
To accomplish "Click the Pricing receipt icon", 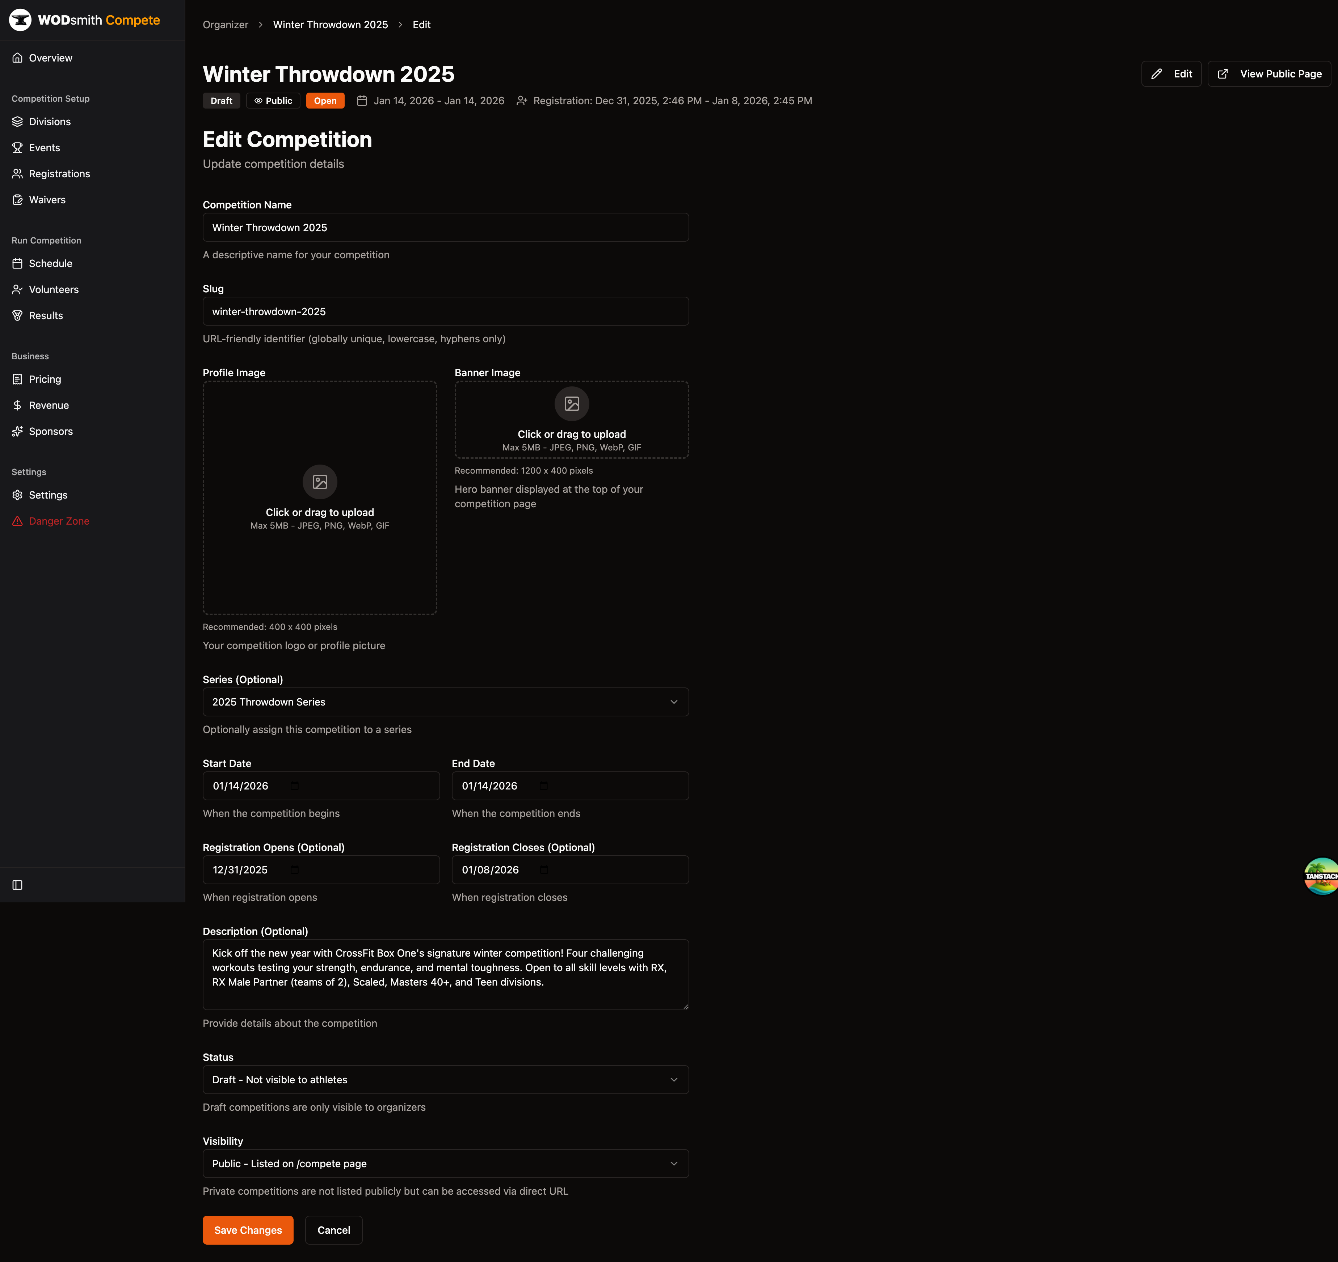I will (17, 380).
